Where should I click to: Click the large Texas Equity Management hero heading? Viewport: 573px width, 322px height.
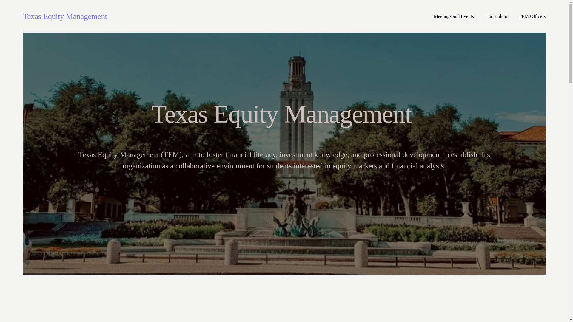pos(281,114)
